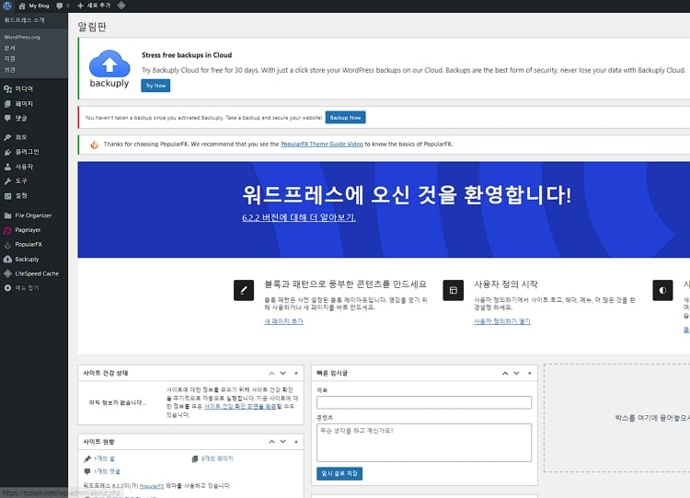Click the Backup Now button

(345, 118)
